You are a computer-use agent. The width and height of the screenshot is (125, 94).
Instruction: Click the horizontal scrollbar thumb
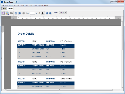pos(60,90)
